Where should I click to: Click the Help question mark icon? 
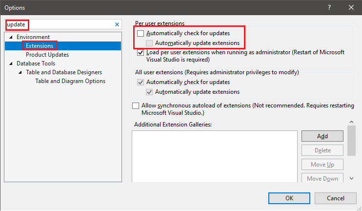[329, 7]
